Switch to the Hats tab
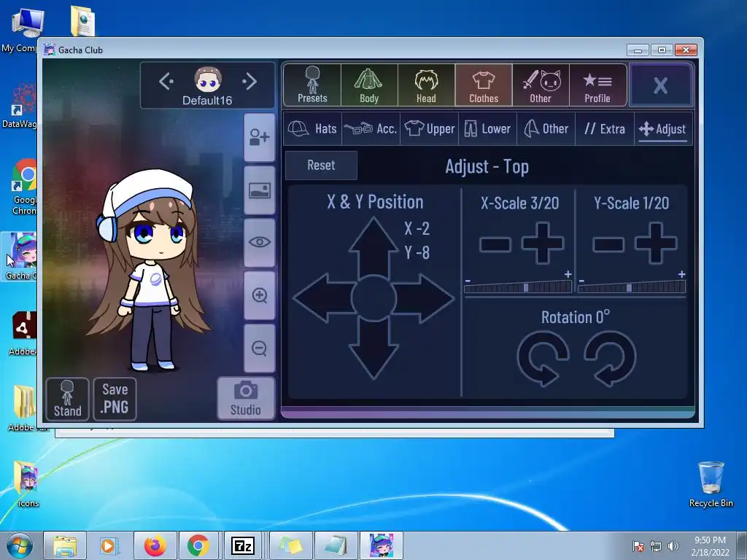This screenshot has width=747, height=560. [312, 128]
